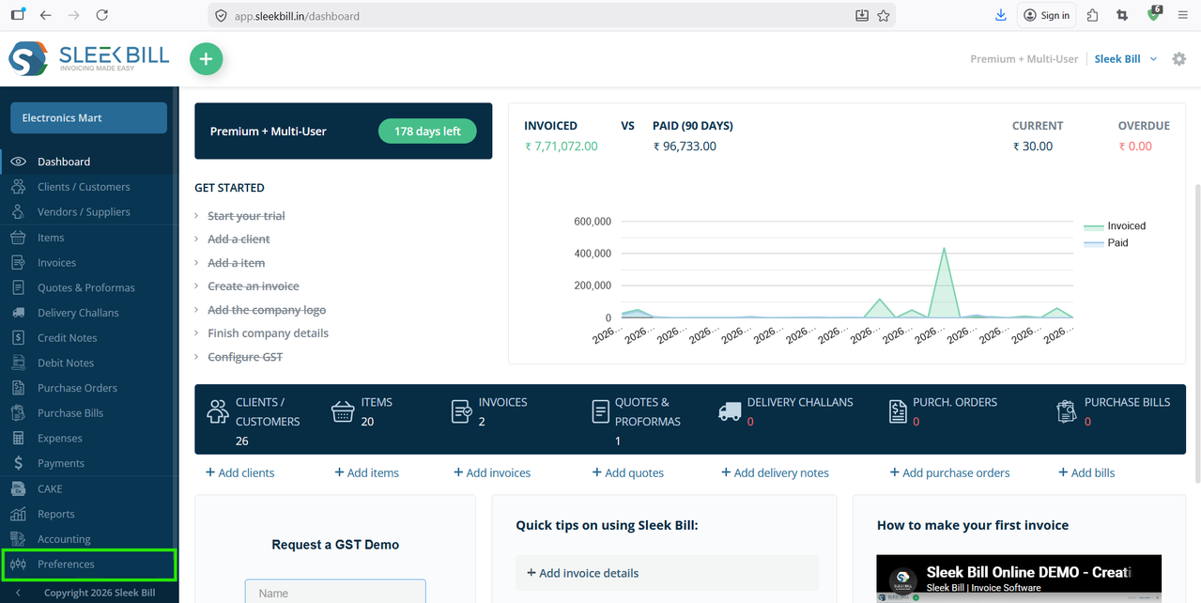The image size is (1201, 603).
Task: Click the Add delivery notes link
Action: point(775,472)
